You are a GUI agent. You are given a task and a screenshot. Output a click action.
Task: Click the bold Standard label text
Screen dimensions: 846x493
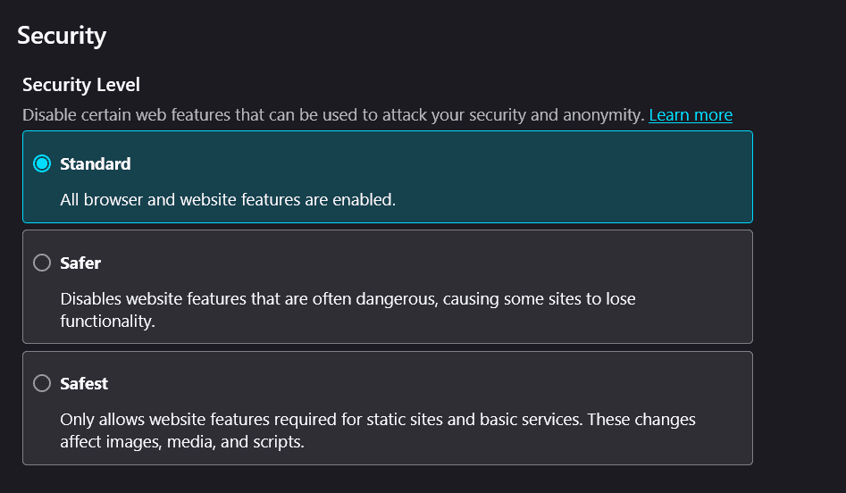coord(96,164)
